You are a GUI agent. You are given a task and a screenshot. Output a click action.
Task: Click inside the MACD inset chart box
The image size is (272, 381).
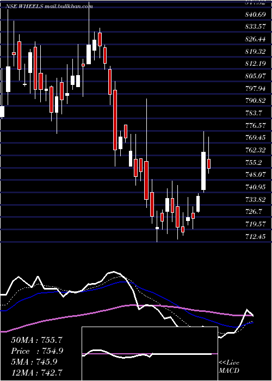(150, 354)
